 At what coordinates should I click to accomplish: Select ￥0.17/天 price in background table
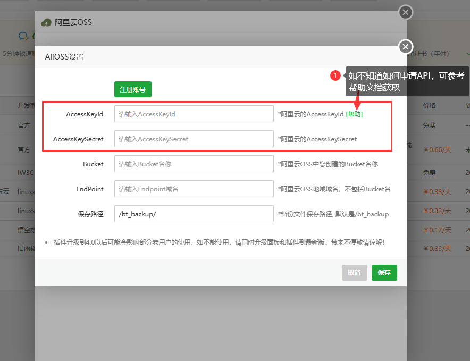[438, 230]
